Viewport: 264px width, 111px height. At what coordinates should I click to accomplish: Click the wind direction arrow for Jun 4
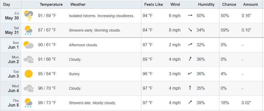point(190,88)
